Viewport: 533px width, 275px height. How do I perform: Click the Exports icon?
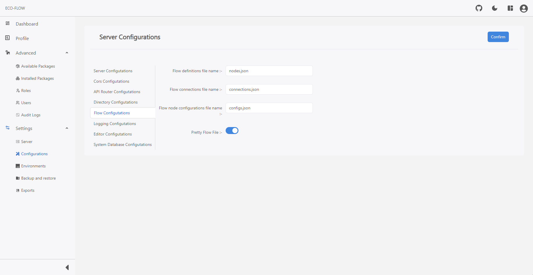point(18,190)
